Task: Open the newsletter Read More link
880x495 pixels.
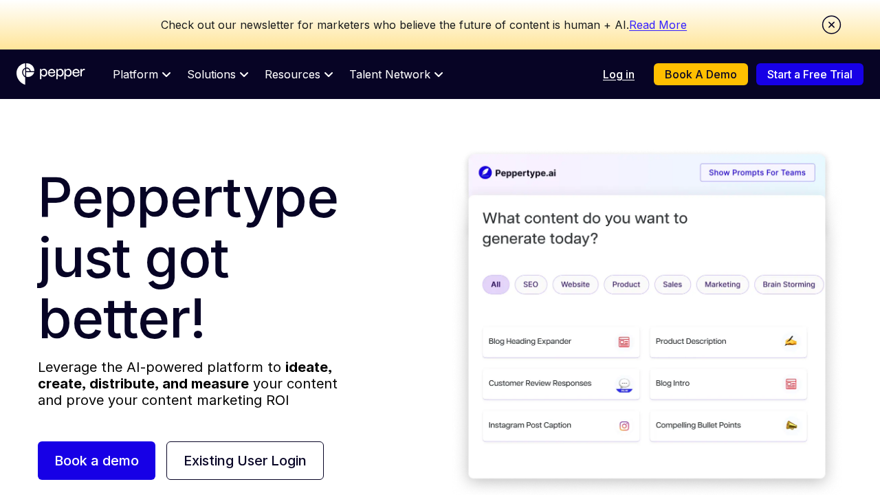Action: point(657,25)
